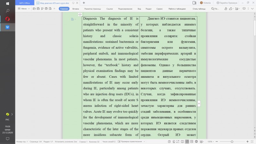Open the eye protection mode icon
This screenshot has height=144, width=256.
202,141
